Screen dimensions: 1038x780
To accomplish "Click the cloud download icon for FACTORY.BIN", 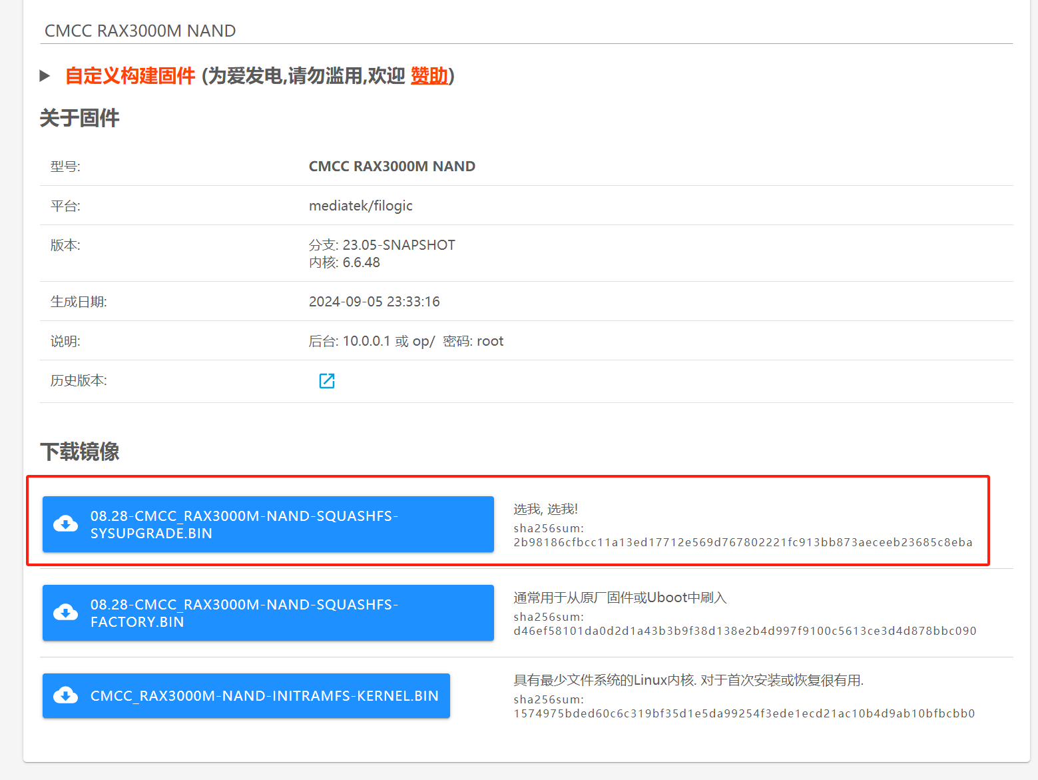I will click(65, 613).
